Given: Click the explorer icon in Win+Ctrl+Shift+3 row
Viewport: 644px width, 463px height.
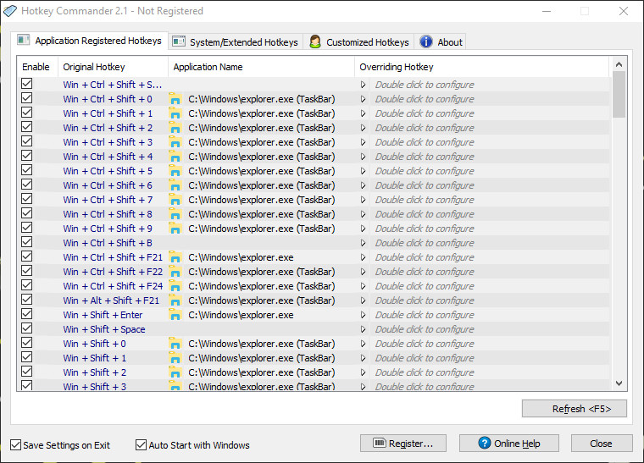Looking at the screenshot, I should click(x=175, y=142).
